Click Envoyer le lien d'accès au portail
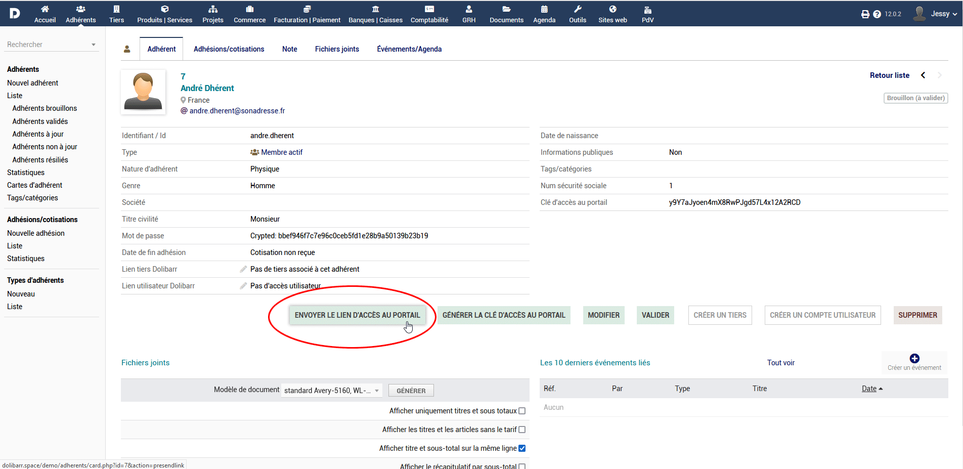Screen dimensions: 963x469 pos(357,315)
